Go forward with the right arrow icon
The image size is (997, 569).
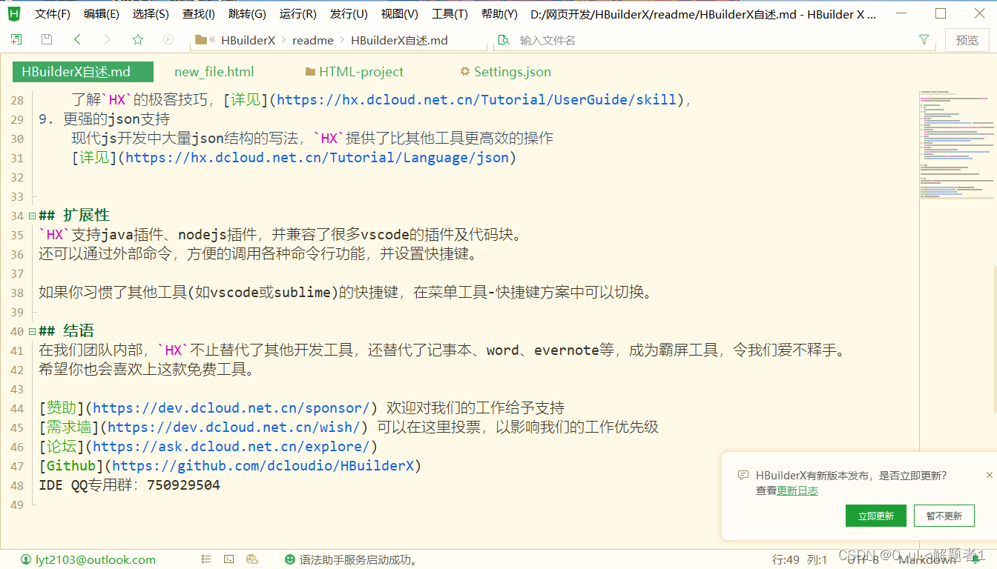point(108,40)
